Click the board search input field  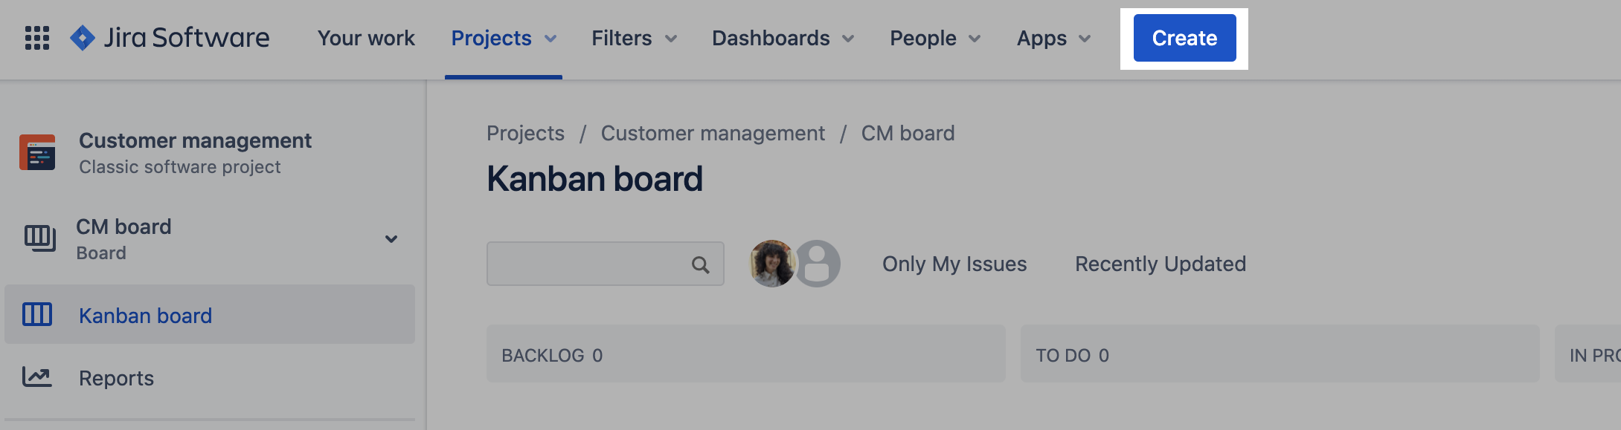588,264
